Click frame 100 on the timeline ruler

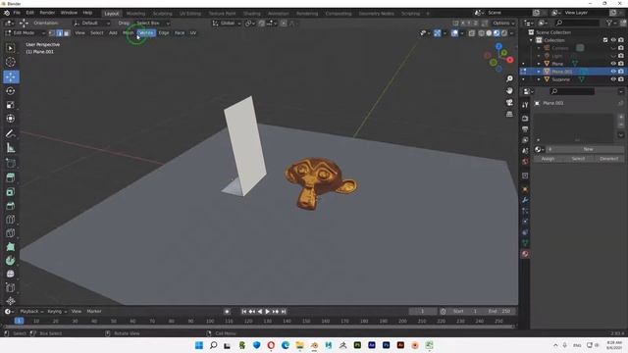coord(210,321)
